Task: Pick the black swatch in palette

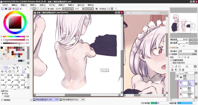Action: (2, 48)
